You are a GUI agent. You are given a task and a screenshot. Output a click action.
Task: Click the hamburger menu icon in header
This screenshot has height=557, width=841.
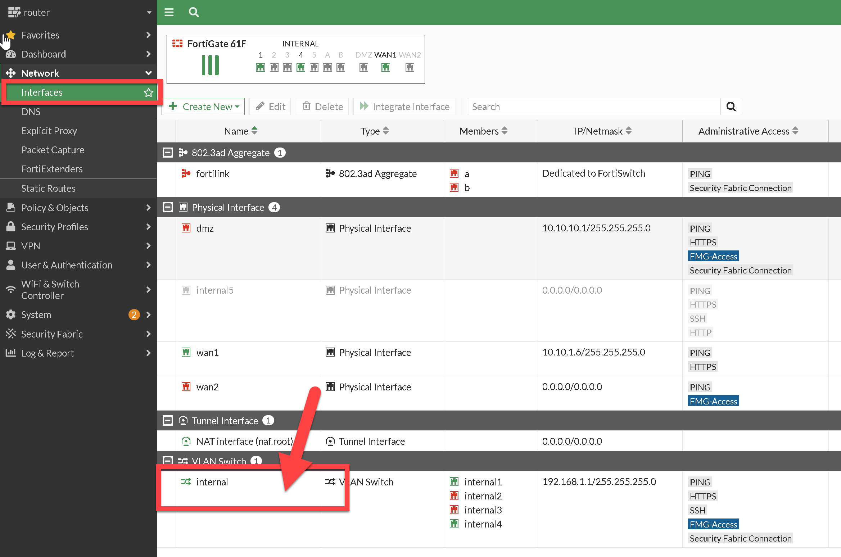coord(169,13)
